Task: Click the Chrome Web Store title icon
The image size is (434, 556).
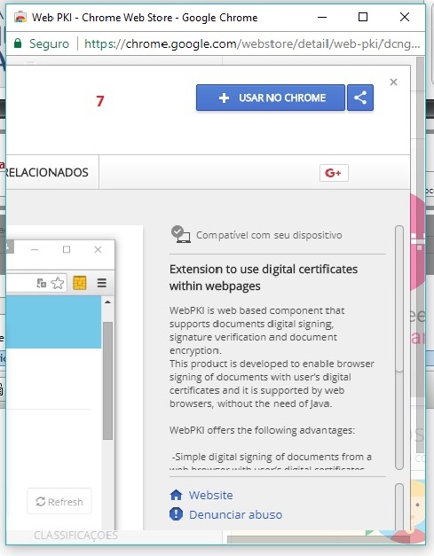Action: pos(20,17)
